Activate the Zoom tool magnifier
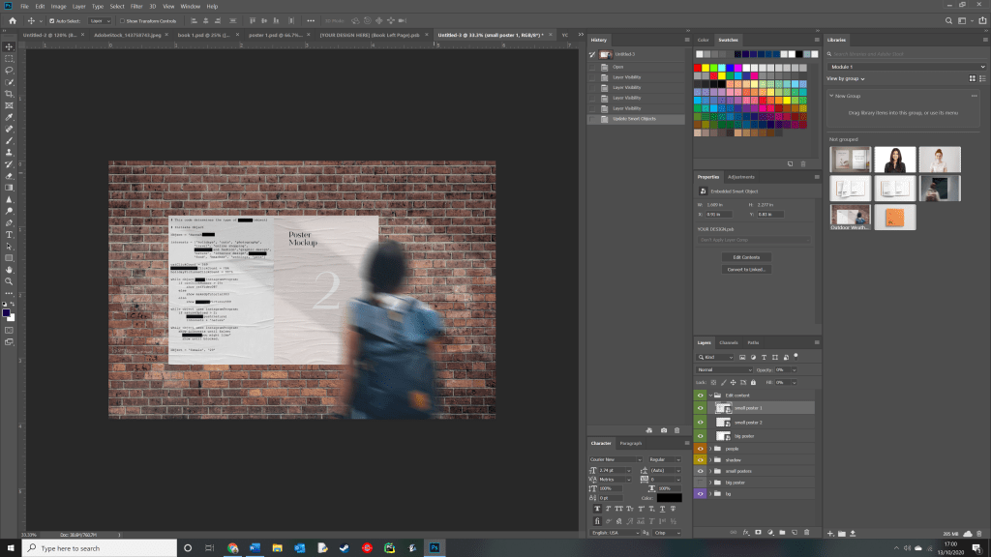 click(9, 281)
